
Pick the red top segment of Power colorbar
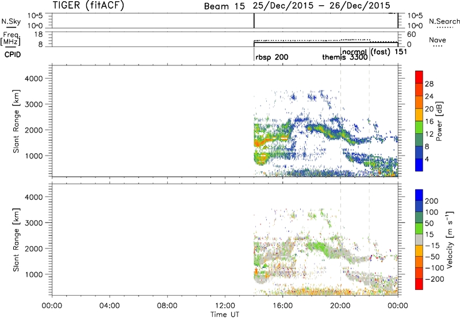point(419,77)
